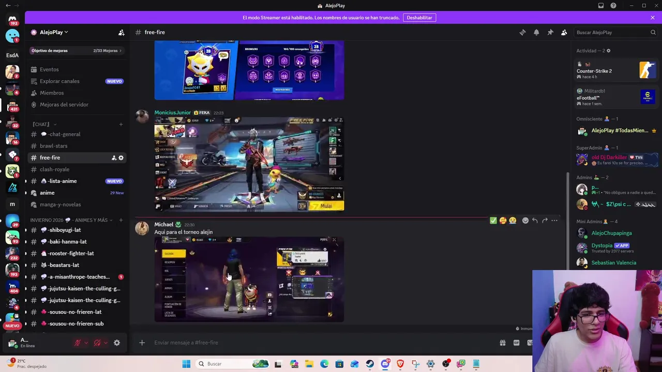Open the shiboyugi-lat channel
Image resolution: width=662 pixels, height=372 pixels.
click(x=77, y=230)
